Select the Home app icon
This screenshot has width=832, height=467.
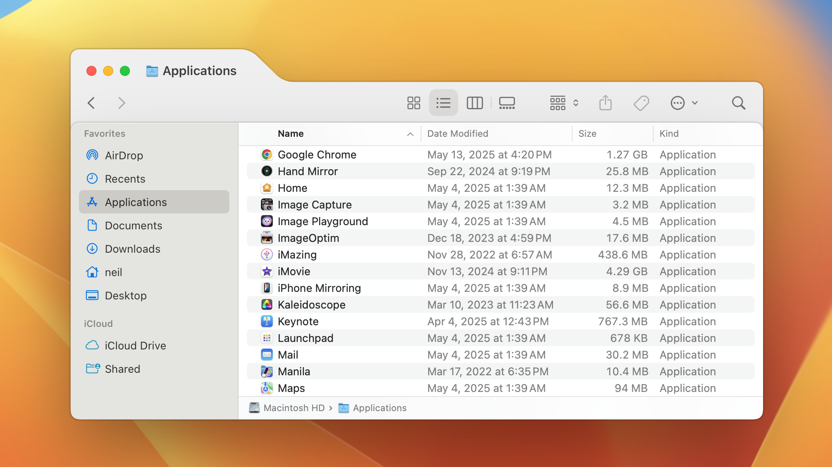(267, 188)
